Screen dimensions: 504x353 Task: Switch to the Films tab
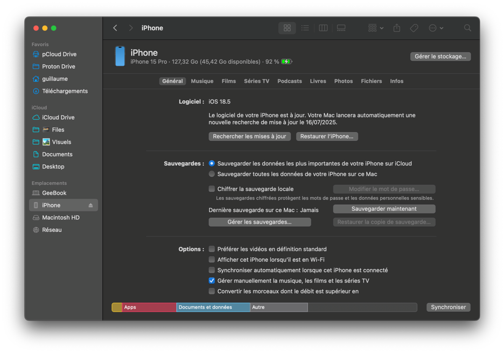click(x=229, y=81)
